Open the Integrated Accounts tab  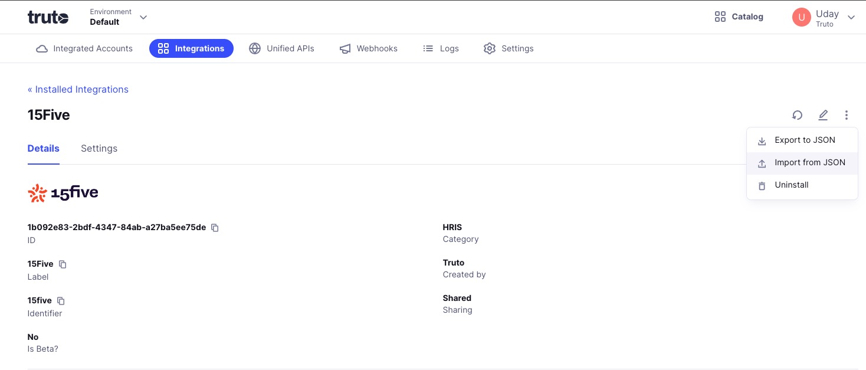point(84,48)
